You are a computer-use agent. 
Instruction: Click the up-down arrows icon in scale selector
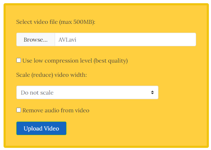coord(152,92)
